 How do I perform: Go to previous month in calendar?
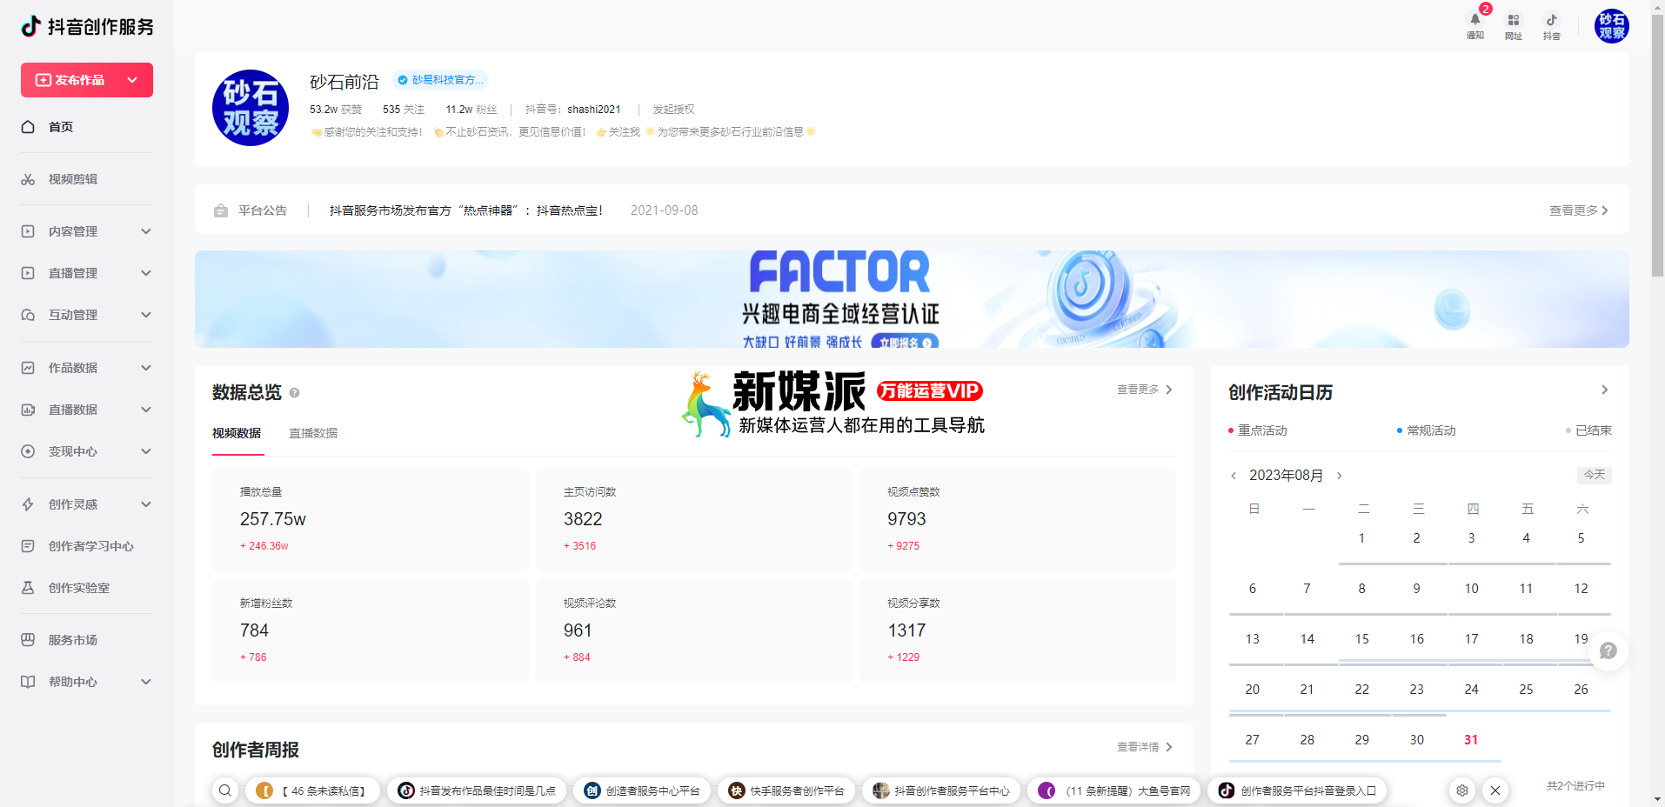tap(1234, 476)
